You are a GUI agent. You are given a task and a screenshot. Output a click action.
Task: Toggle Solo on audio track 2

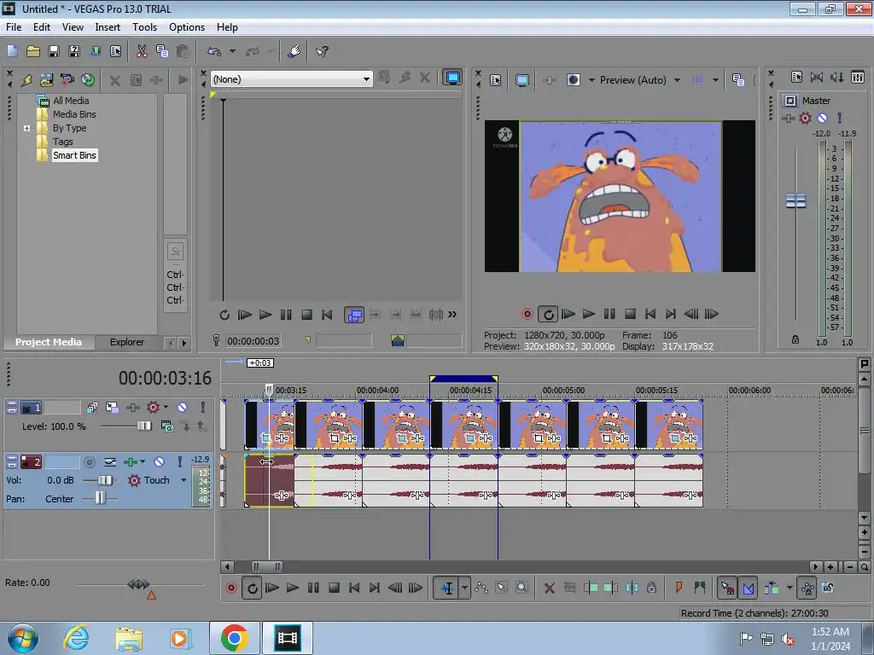click(179, 461)
